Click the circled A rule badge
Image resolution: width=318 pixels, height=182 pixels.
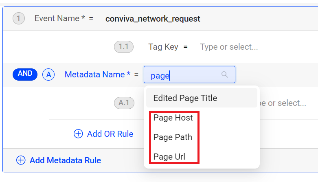[x=49, y=75]
